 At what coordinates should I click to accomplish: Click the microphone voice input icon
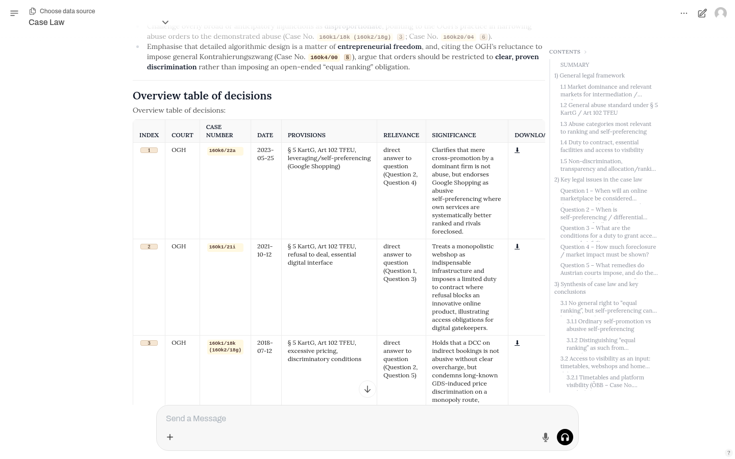546,437
